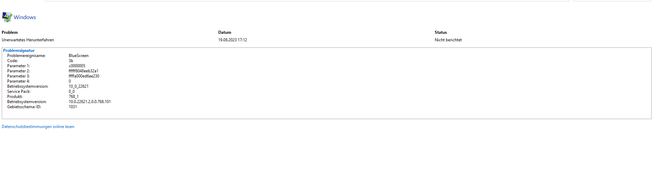The image size is (655, 172).
Task: Click Parameter 1 value c0000005
Action: [x=77, y=66]
